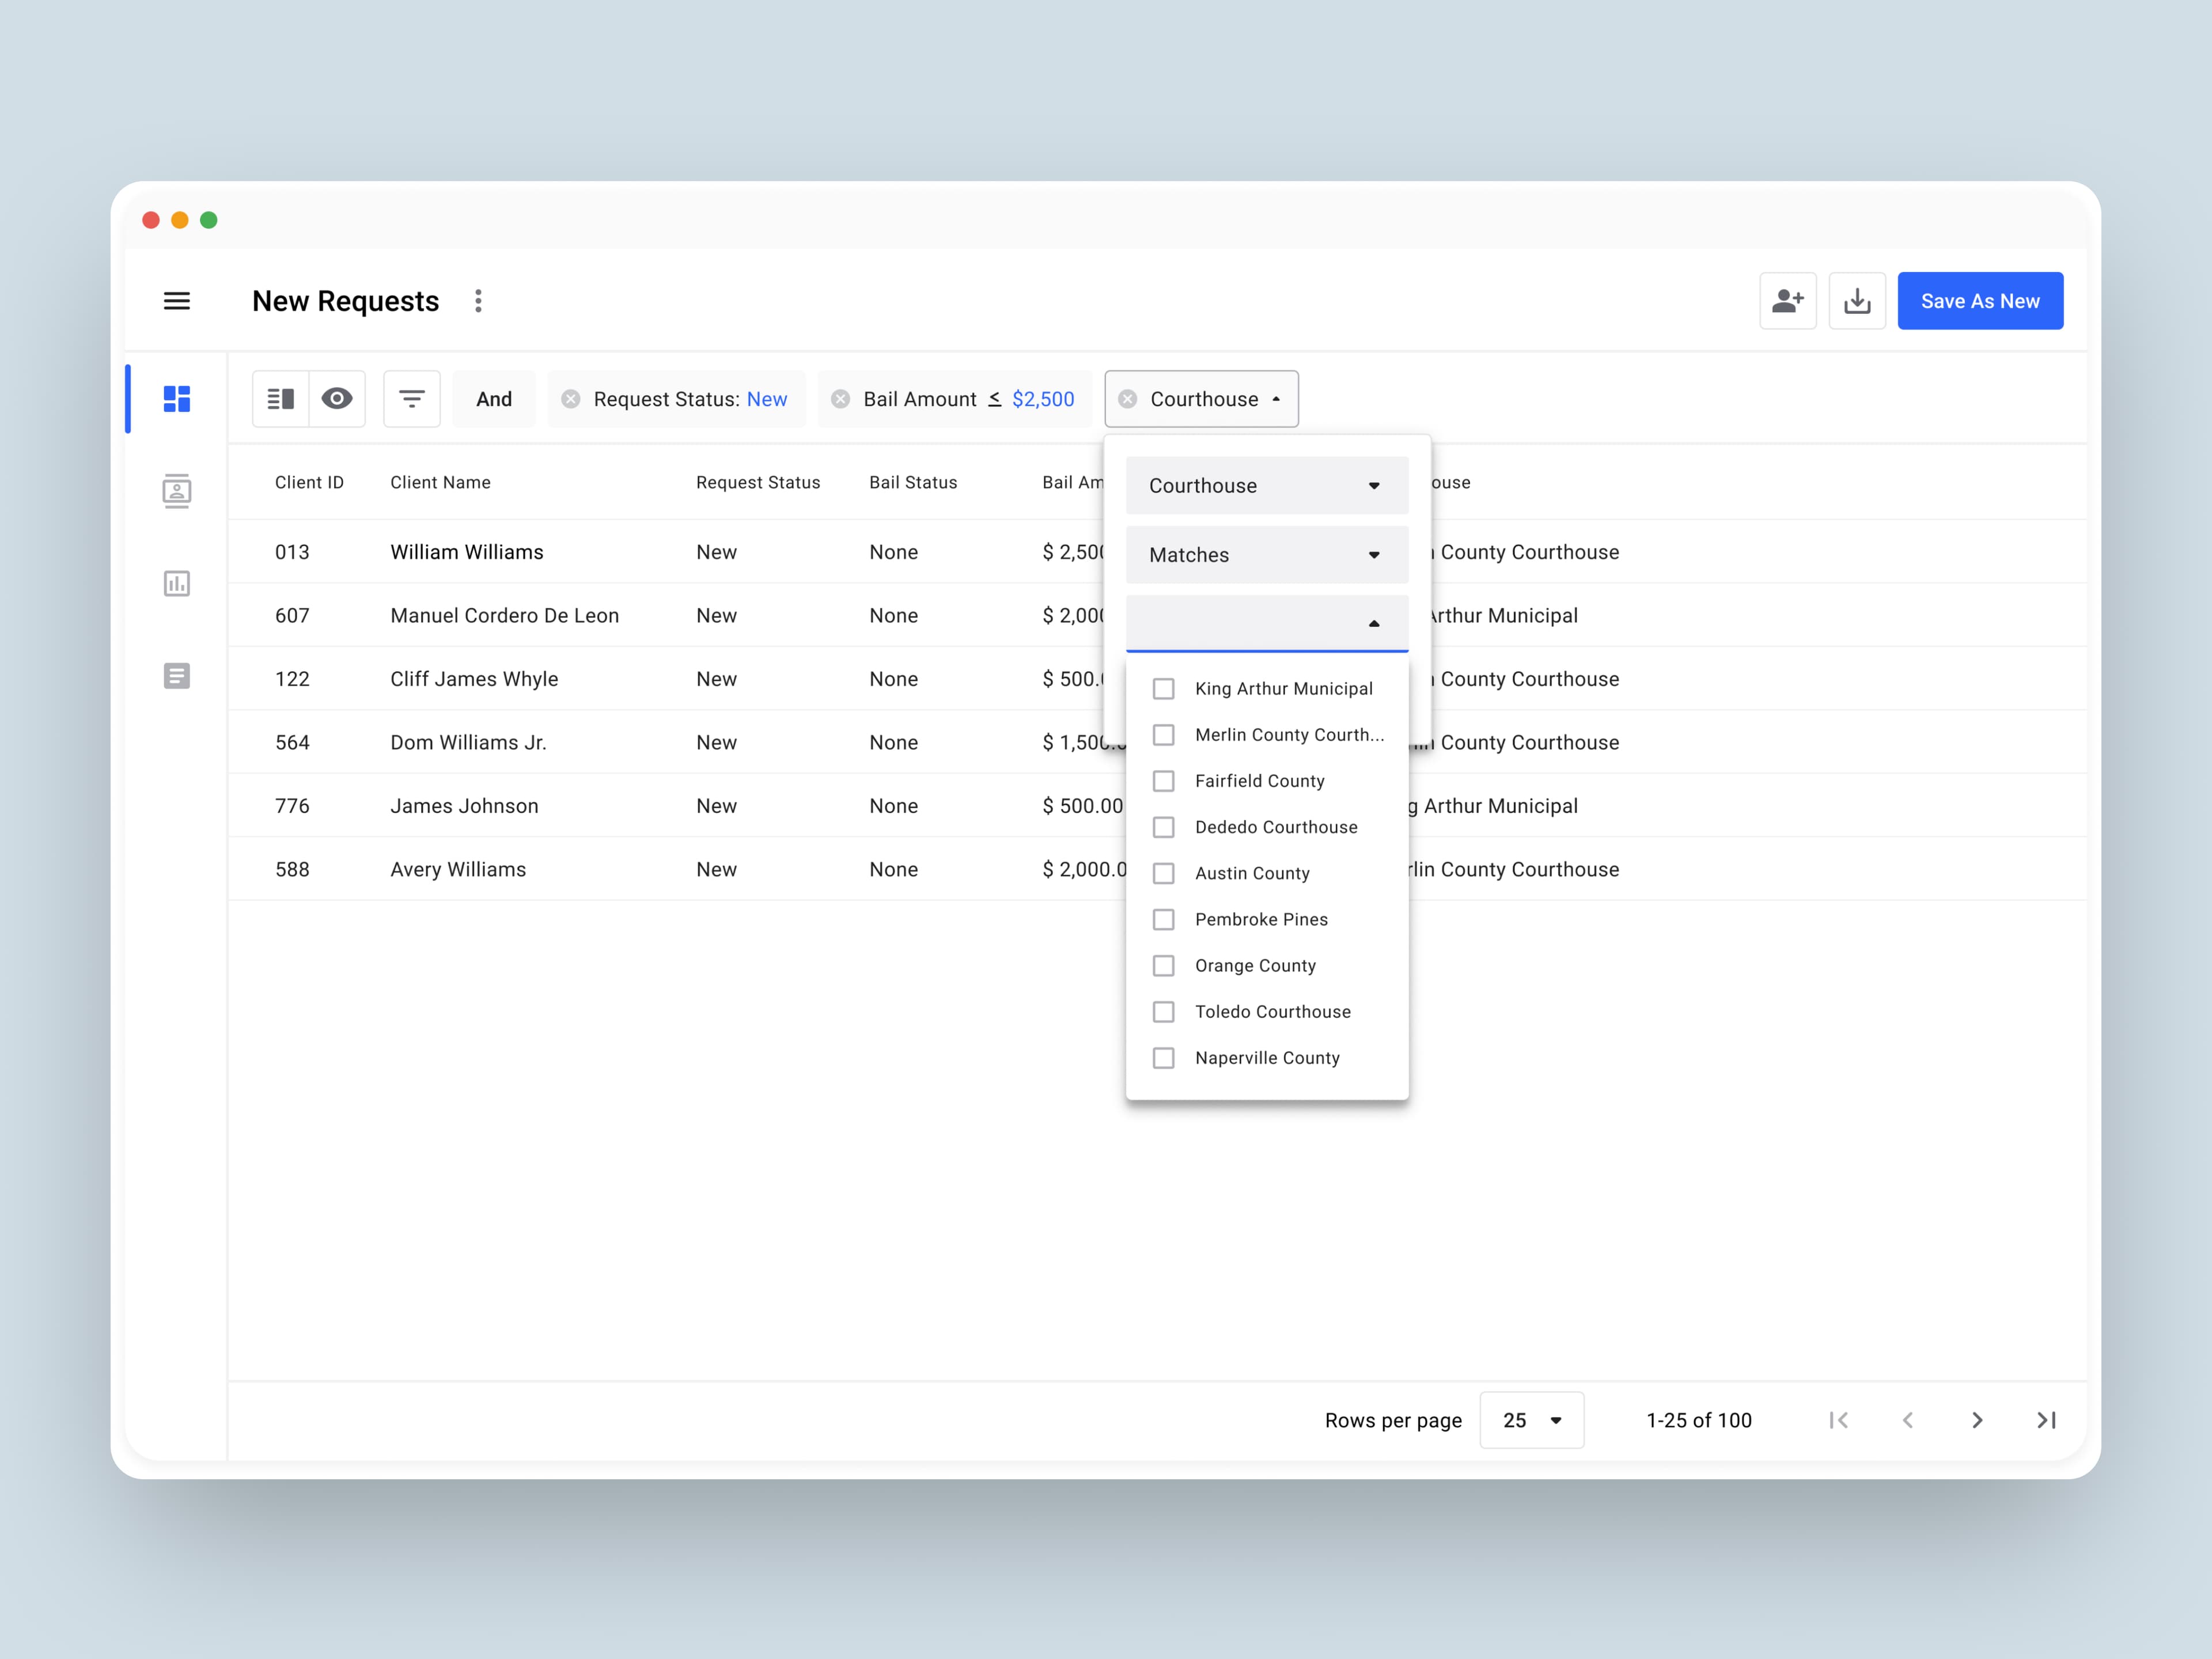Toggle the eye visibility icon in toolbar
Screen dimensions: 2212x1659
click(x=337, y=398)
